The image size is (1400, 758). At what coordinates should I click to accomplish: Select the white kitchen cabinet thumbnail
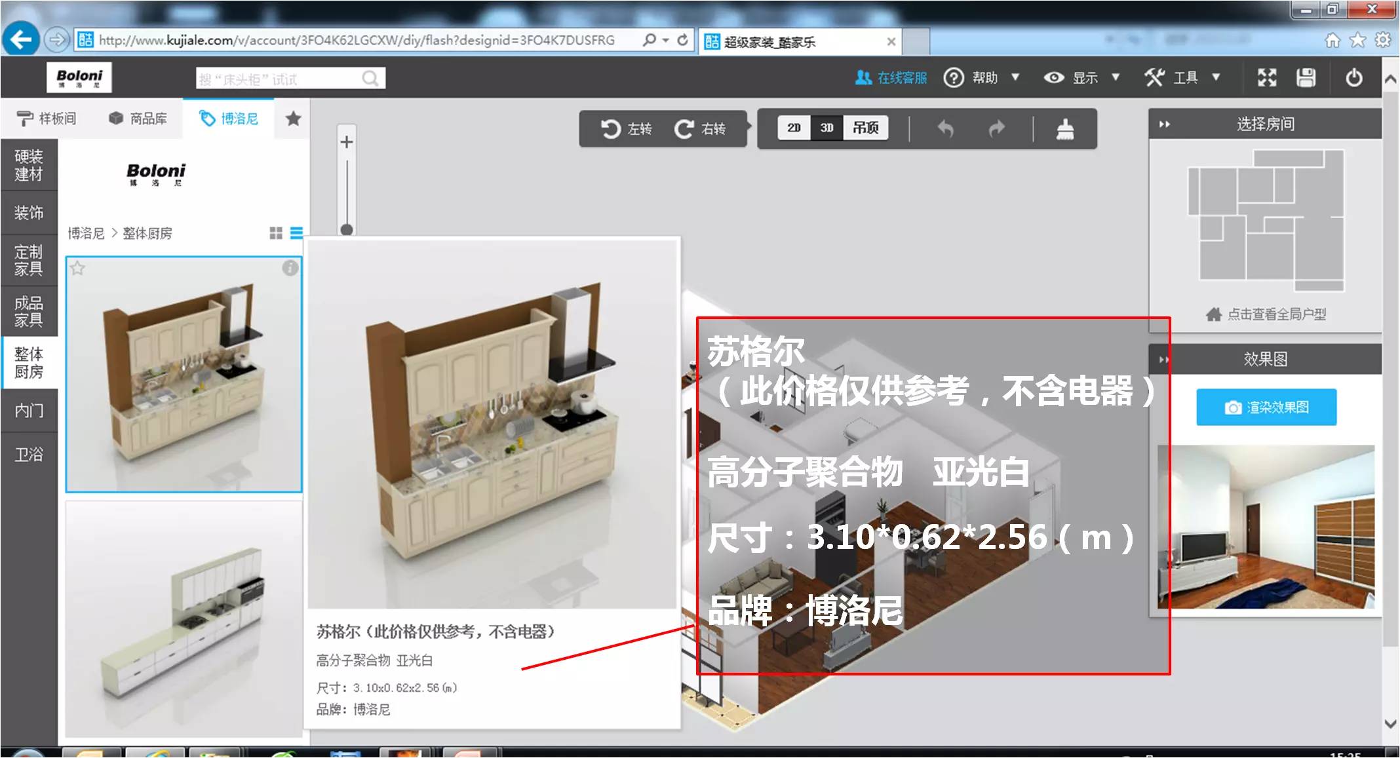184,619
